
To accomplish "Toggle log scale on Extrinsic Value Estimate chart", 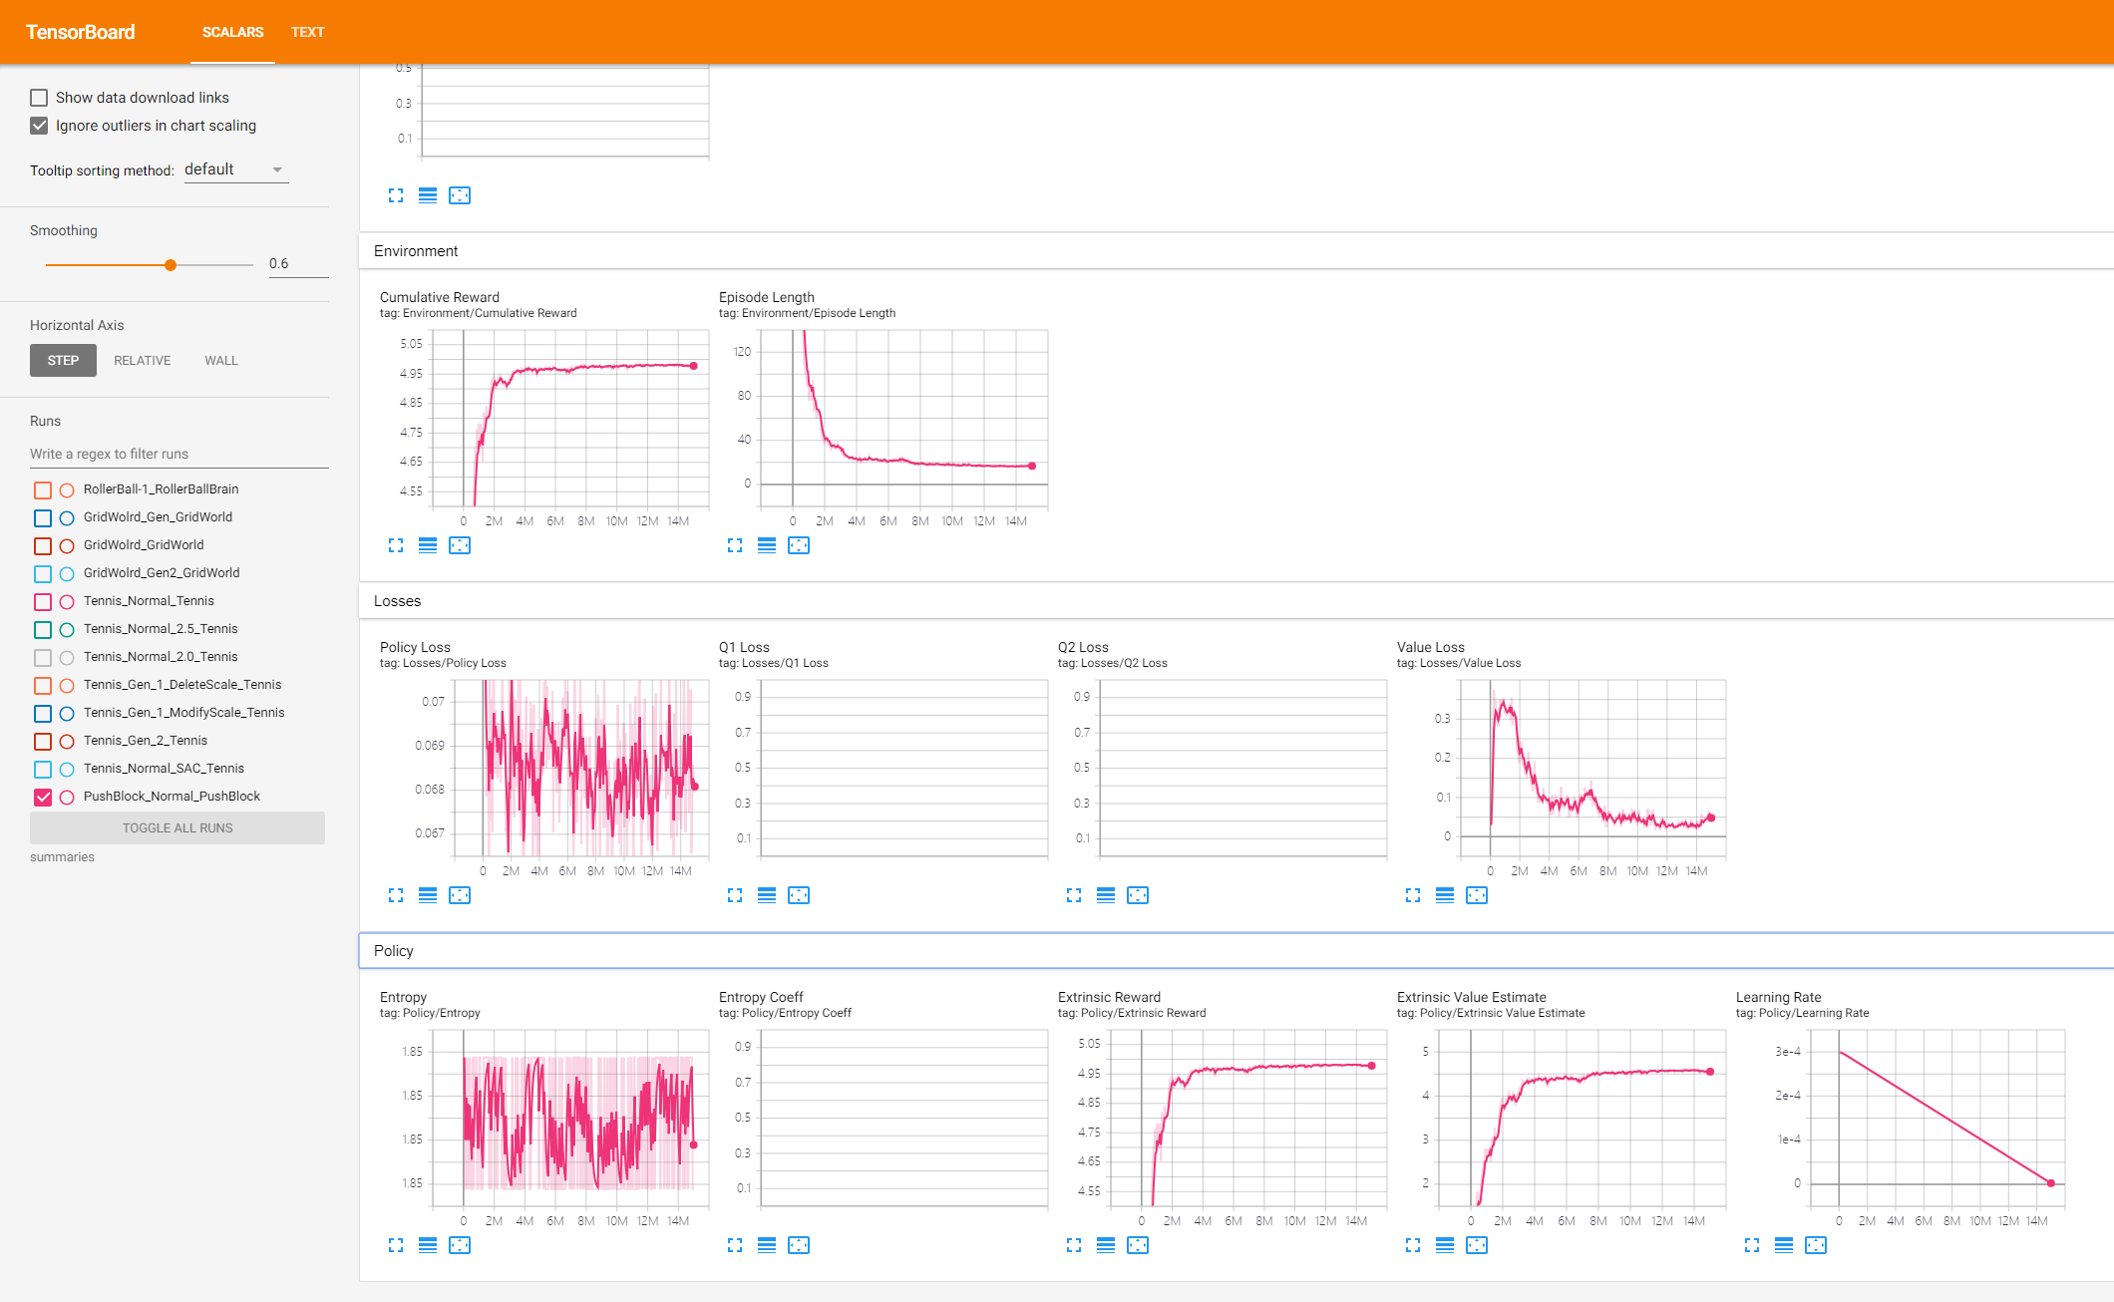I will [1445, 1245].
